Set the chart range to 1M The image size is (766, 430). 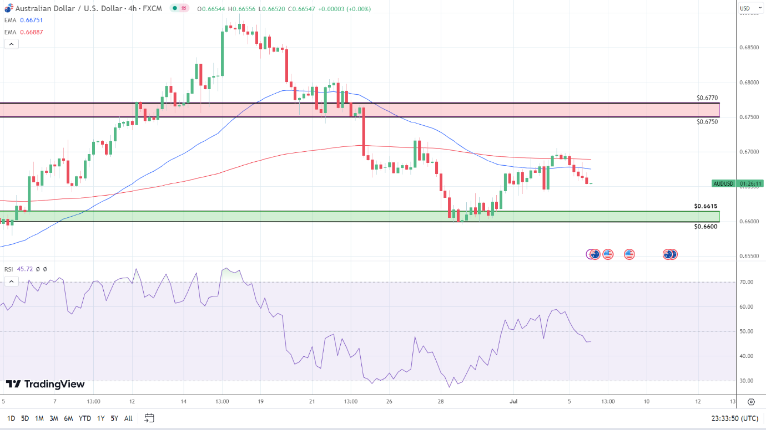pos(39,418)
